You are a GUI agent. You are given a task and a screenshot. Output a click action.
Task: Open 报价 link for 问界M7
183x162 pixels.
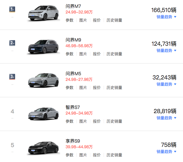point(97,20)
